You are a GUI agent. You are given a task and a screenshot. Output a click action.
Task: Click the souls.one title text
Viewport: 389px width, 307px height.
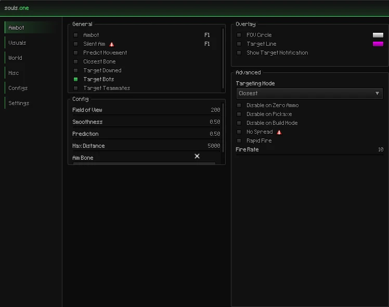(x=17, y=8)
